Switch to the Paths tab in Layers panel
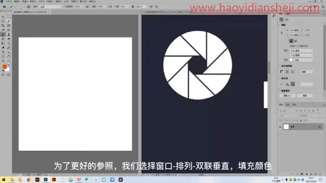The width and height of the screenshot is (326, 183). [295, 105]
